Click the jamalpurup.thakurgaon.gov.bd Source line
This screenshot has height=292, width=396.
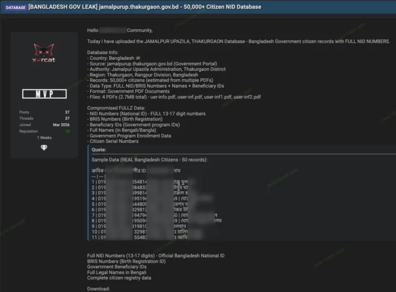pos(152,64)
